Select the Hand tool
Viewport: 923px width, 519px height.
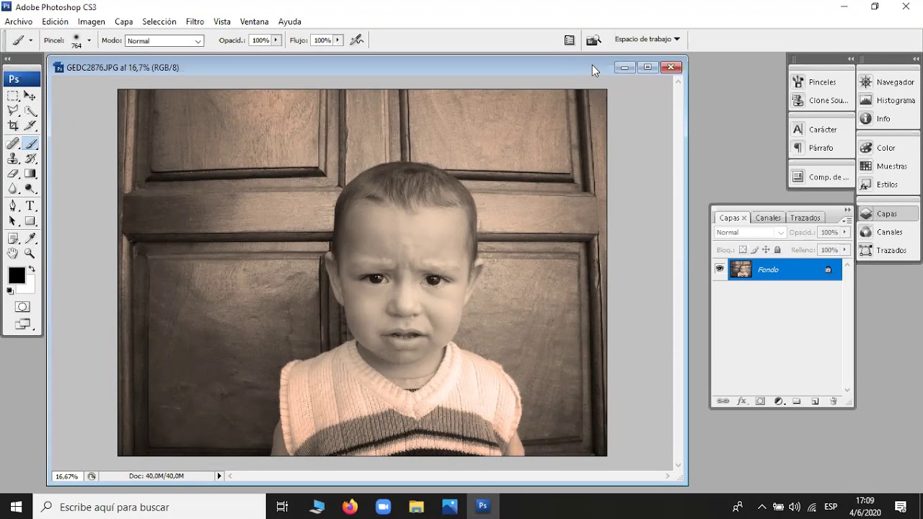coord(13,254)
